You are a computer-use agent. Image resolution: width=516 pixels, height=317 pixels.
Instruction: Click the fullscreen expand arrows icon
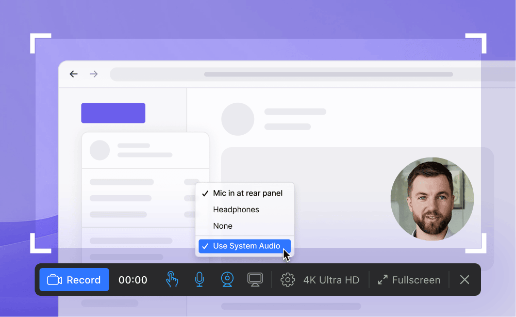coord(382,280)
